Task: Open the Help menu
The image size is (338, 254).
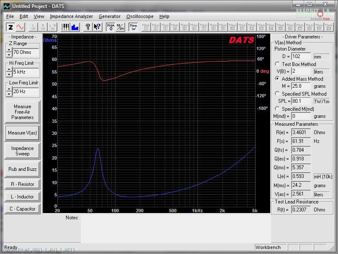Action: pos(164,16)
